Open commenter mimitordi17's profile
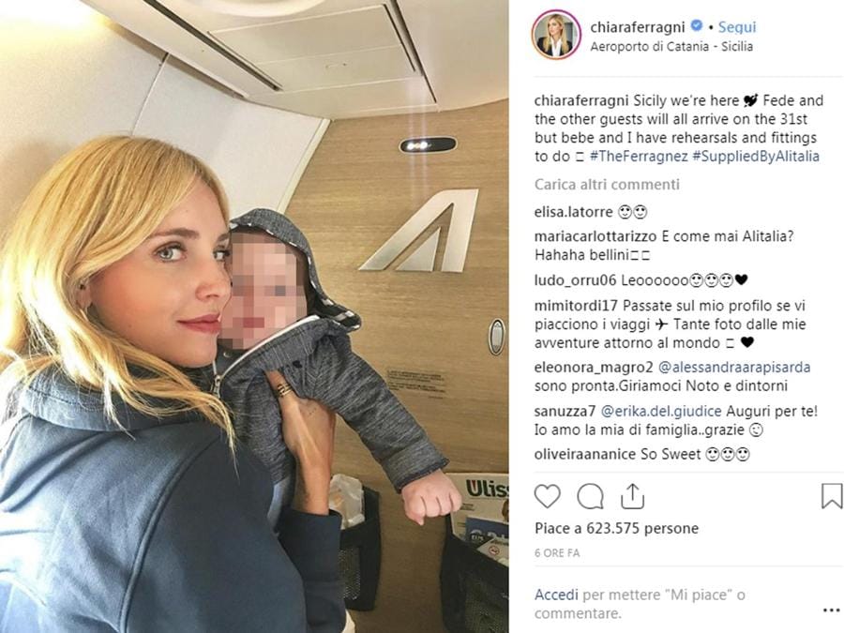This screenshot has height=633, width=844. click(x=576, y=306)
